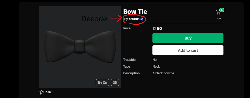
Task: Open the shopping cart icon
Action: (x=218, y=12)
